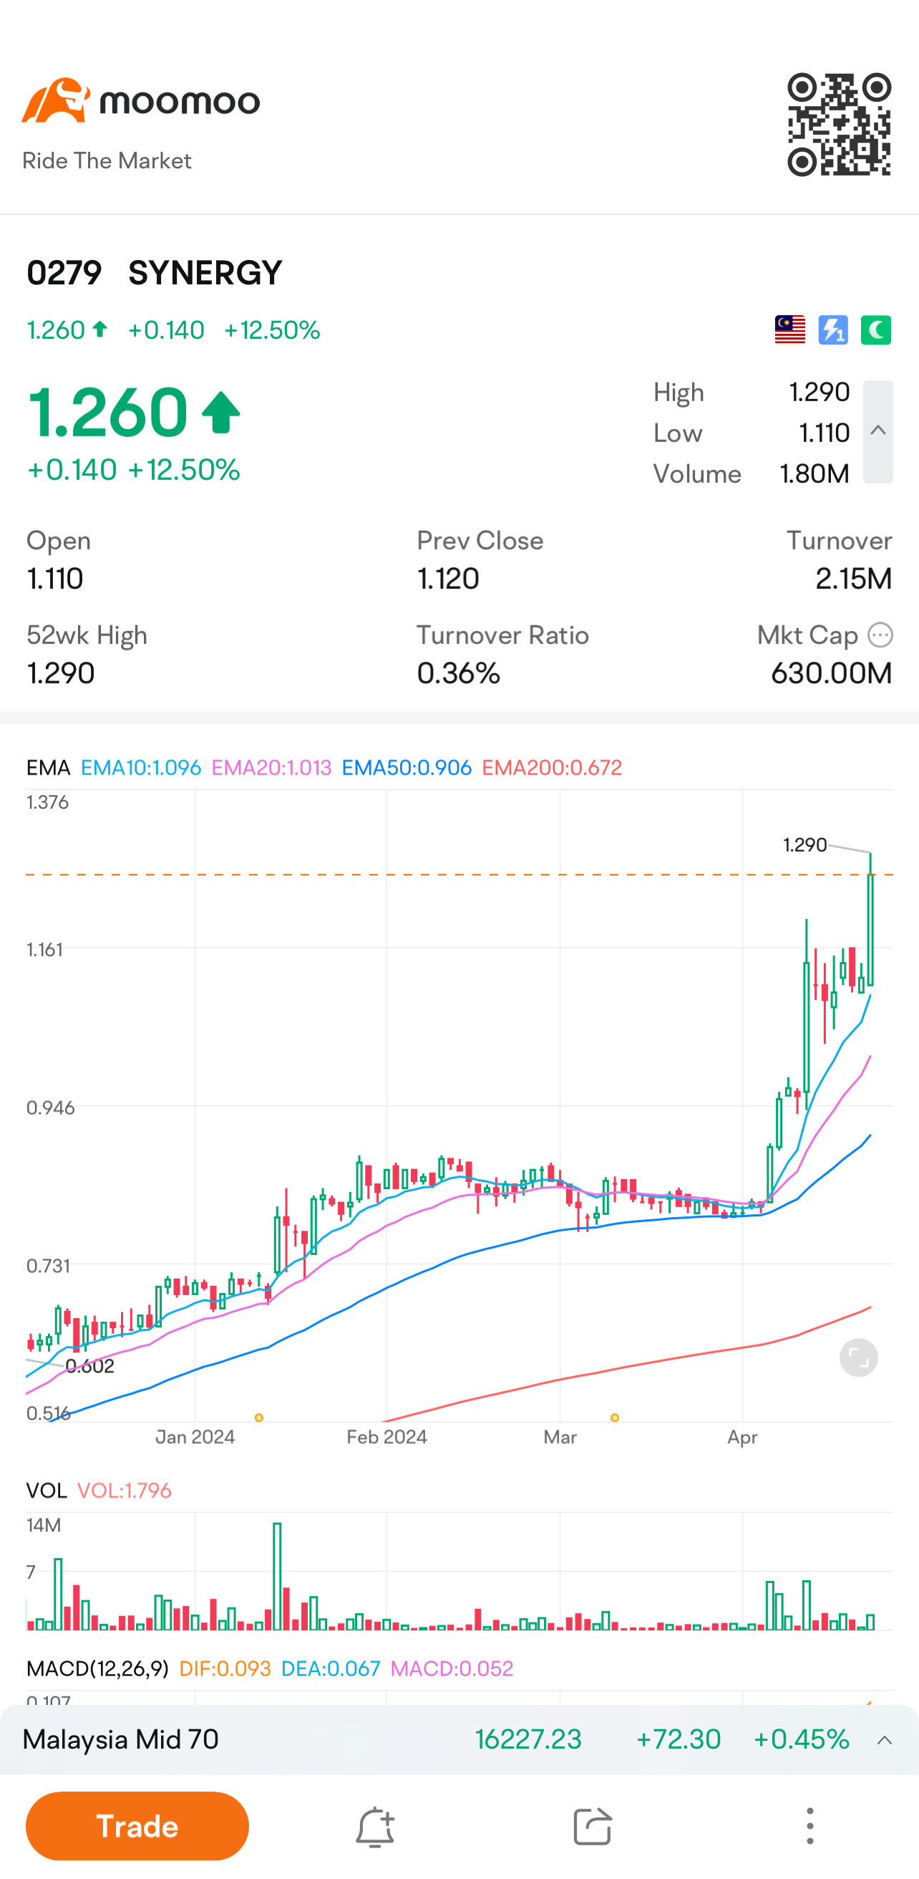Tap the 0279 SYNERGY stock title
The image size is (919, 1879).
pos(155,273)
